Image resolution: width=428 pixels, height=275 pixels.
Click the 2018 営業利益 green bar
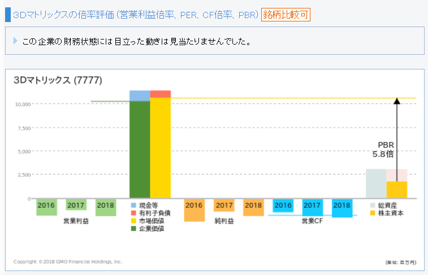pyautogui.click(x=106, y=207)
